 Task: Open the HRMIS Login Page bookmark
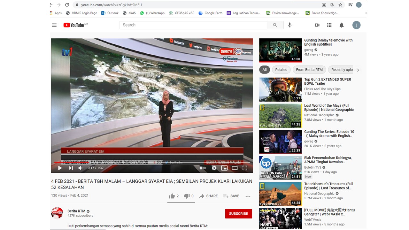[x=81, y=13]
